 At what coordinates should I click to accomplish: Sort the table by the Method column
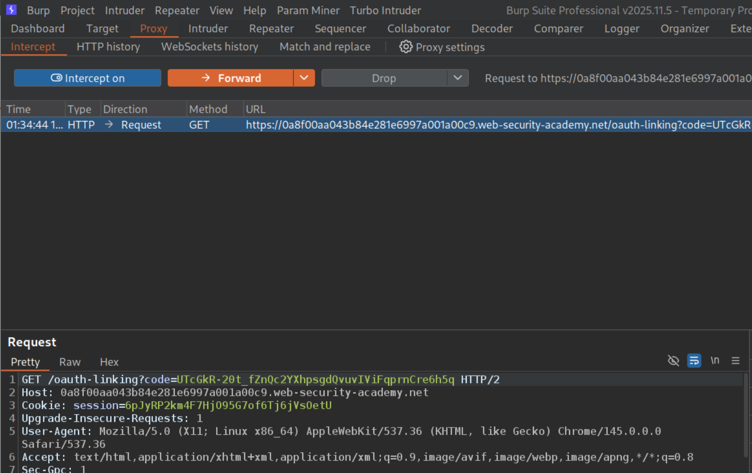pos(208,109)
